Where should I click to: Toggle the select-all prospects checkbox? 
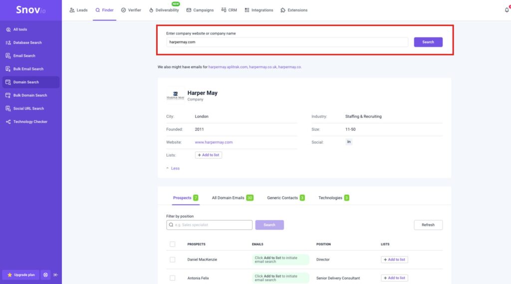(x=172, y=244)
